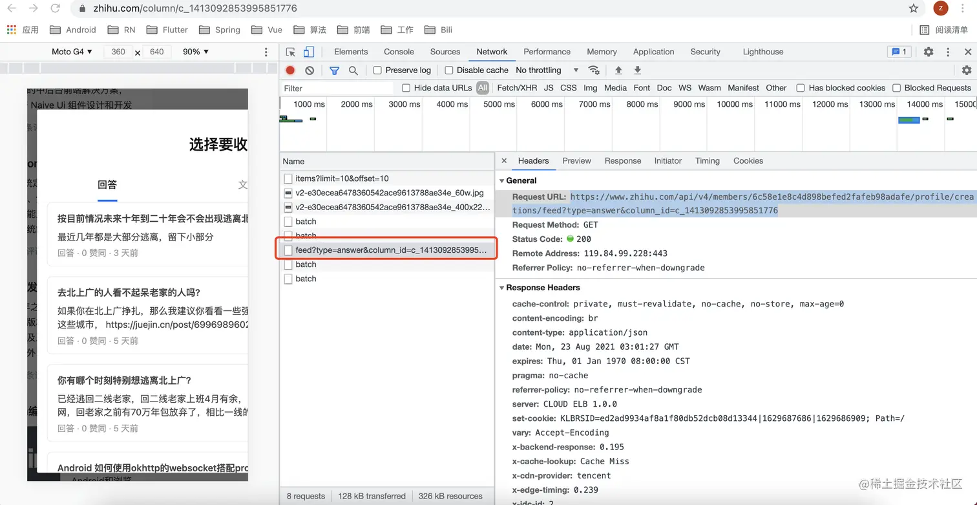Check Hide data URLs
The image size is (977, 505).
coord(406,88)
